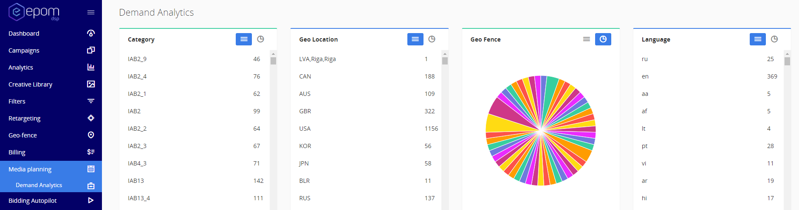
Task: Open Geo-fence menu item
Action: [51, 135]
